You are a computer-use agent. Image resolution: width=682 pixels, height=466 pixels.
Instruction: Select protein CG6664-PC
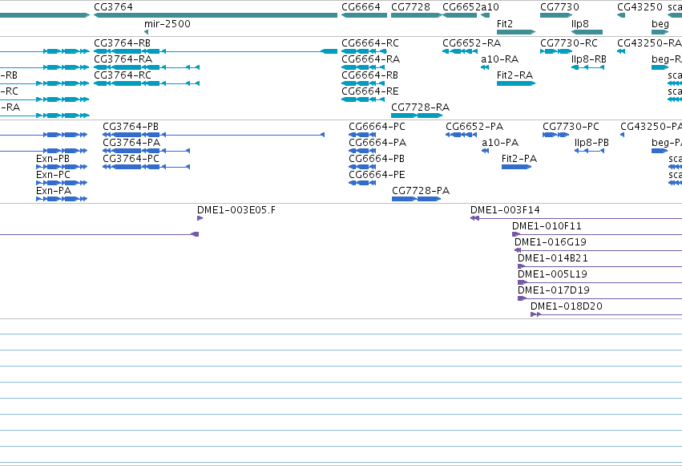(362, 135)
